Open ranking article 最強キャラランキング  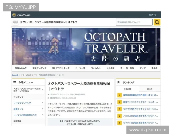pyautogui.click(x=140, y=102)
